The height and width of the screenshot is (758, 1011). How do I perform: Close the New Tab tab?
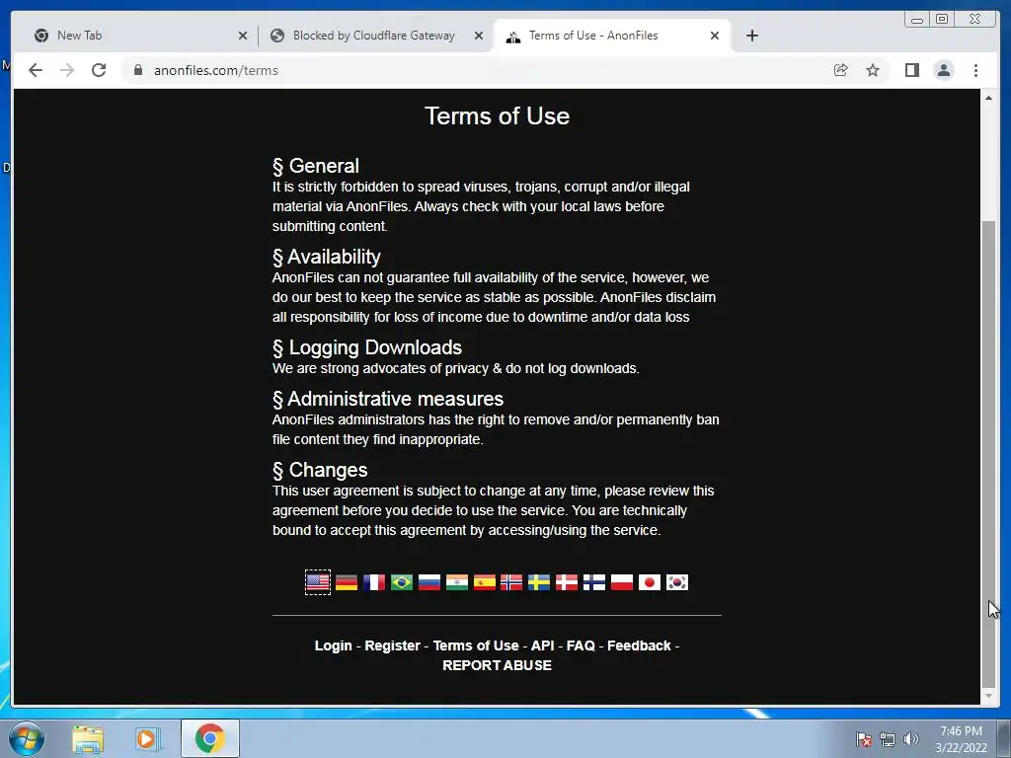(x=243, y=36)
